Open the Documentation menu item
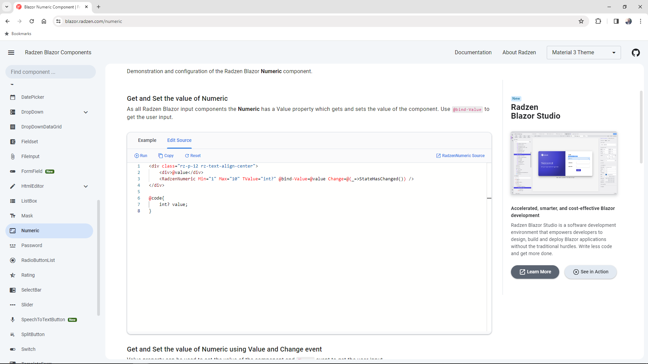 pos(473,53)
